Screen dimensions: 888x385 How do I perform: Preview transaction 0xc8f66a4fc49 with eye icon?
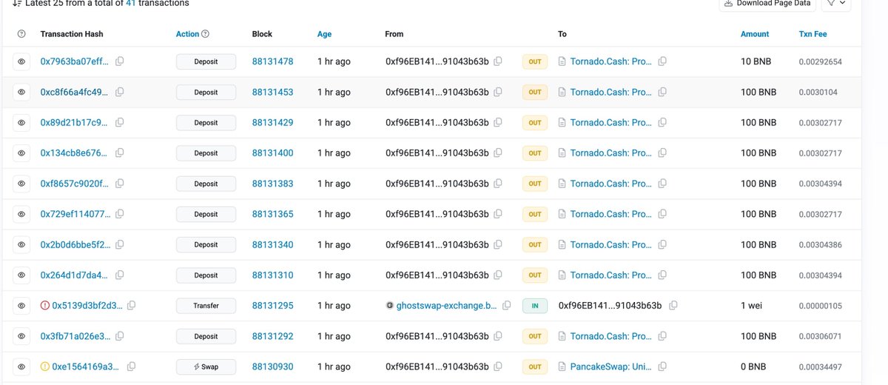[x=21, y=92]
